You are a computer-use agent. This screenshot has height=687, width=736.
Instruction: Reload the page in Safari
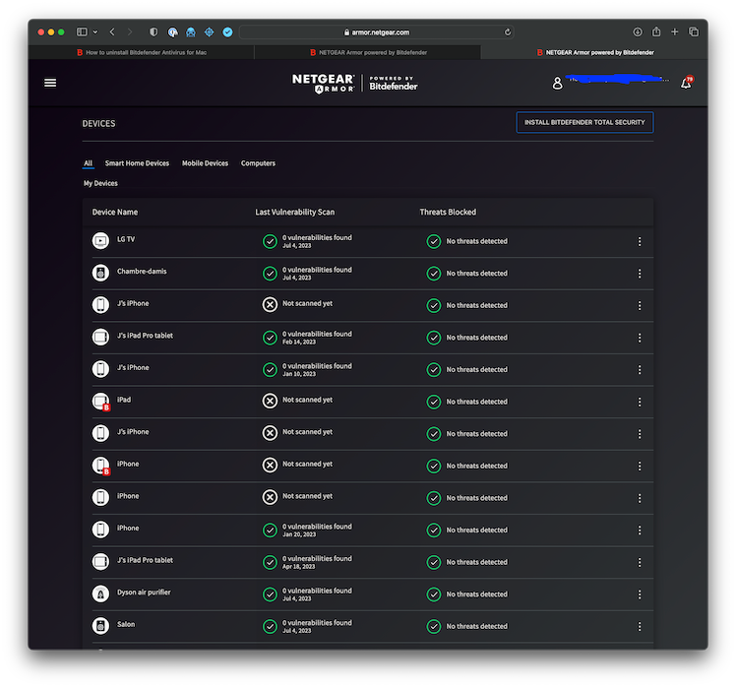point(508,32)
